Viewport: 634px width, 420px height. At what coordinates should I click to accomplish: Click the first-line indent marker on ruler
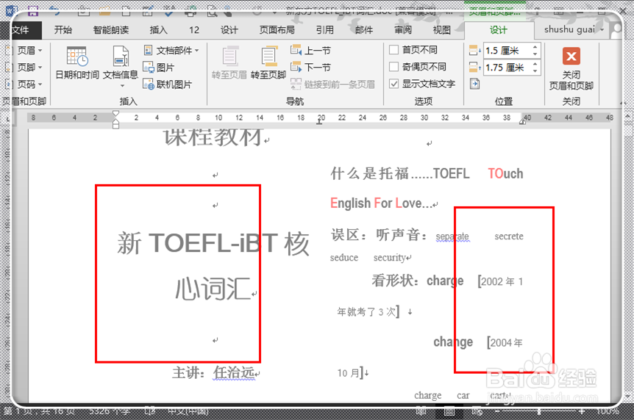[116, 114]
